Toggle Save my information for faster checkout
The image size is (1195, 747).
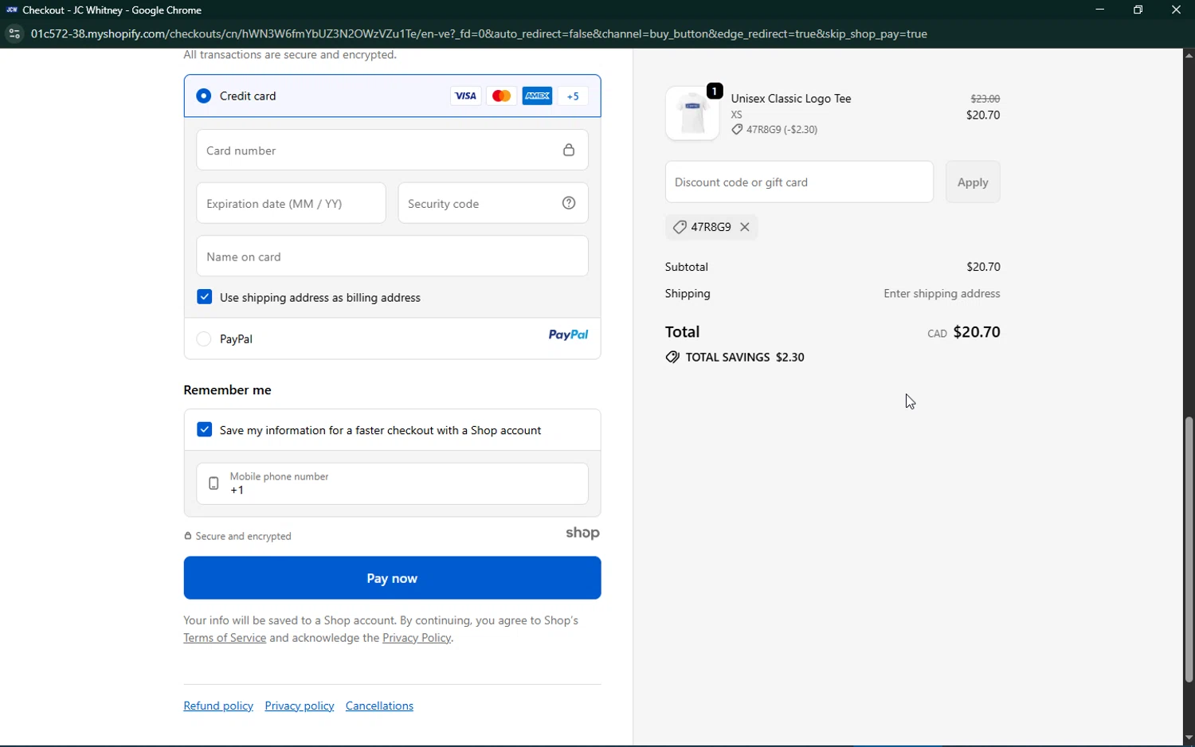click(205, 430)
